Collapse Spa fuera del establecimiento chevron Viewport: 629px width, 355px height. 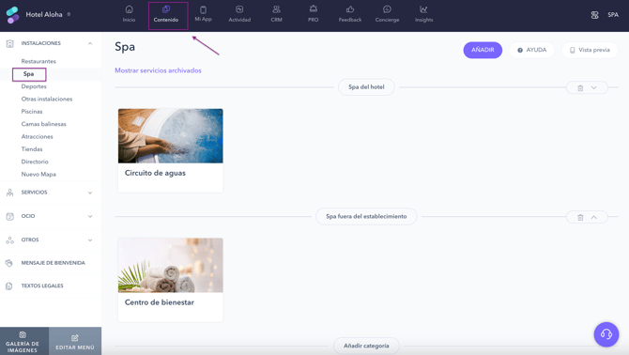tap(593, 217)
